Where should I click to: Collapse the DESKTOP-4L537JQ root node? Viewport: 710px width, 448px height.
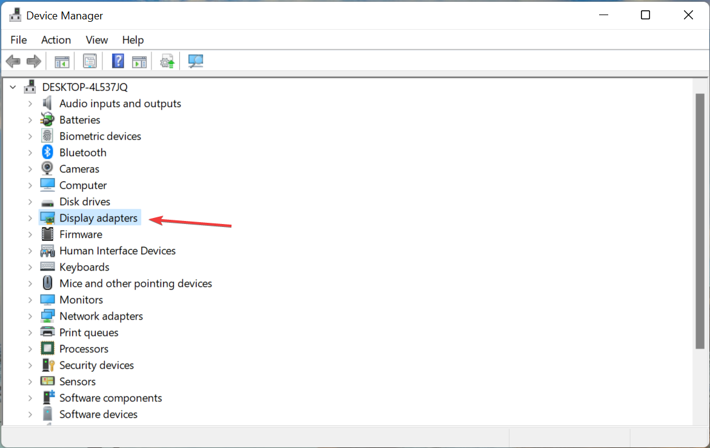[x=12, y=87]
